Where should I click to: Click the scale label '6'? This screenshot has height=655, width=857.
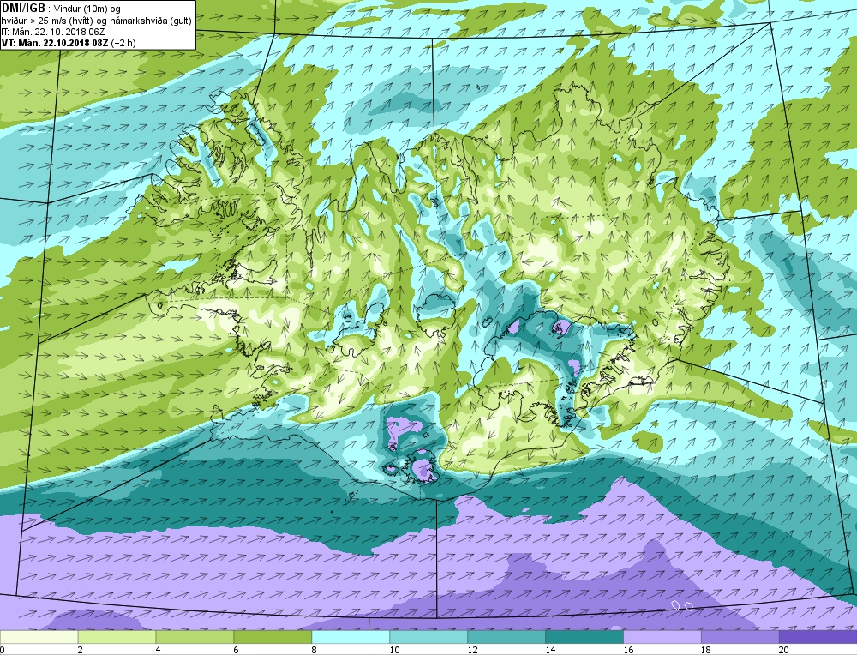[x=237, y=650]
